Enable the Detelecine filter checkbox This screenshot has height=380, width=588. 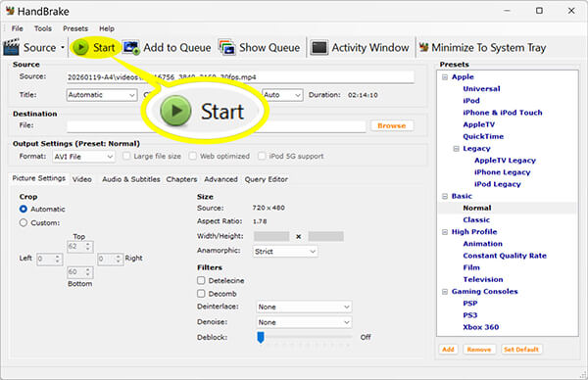pyautogui.click(x=201, y=280)
